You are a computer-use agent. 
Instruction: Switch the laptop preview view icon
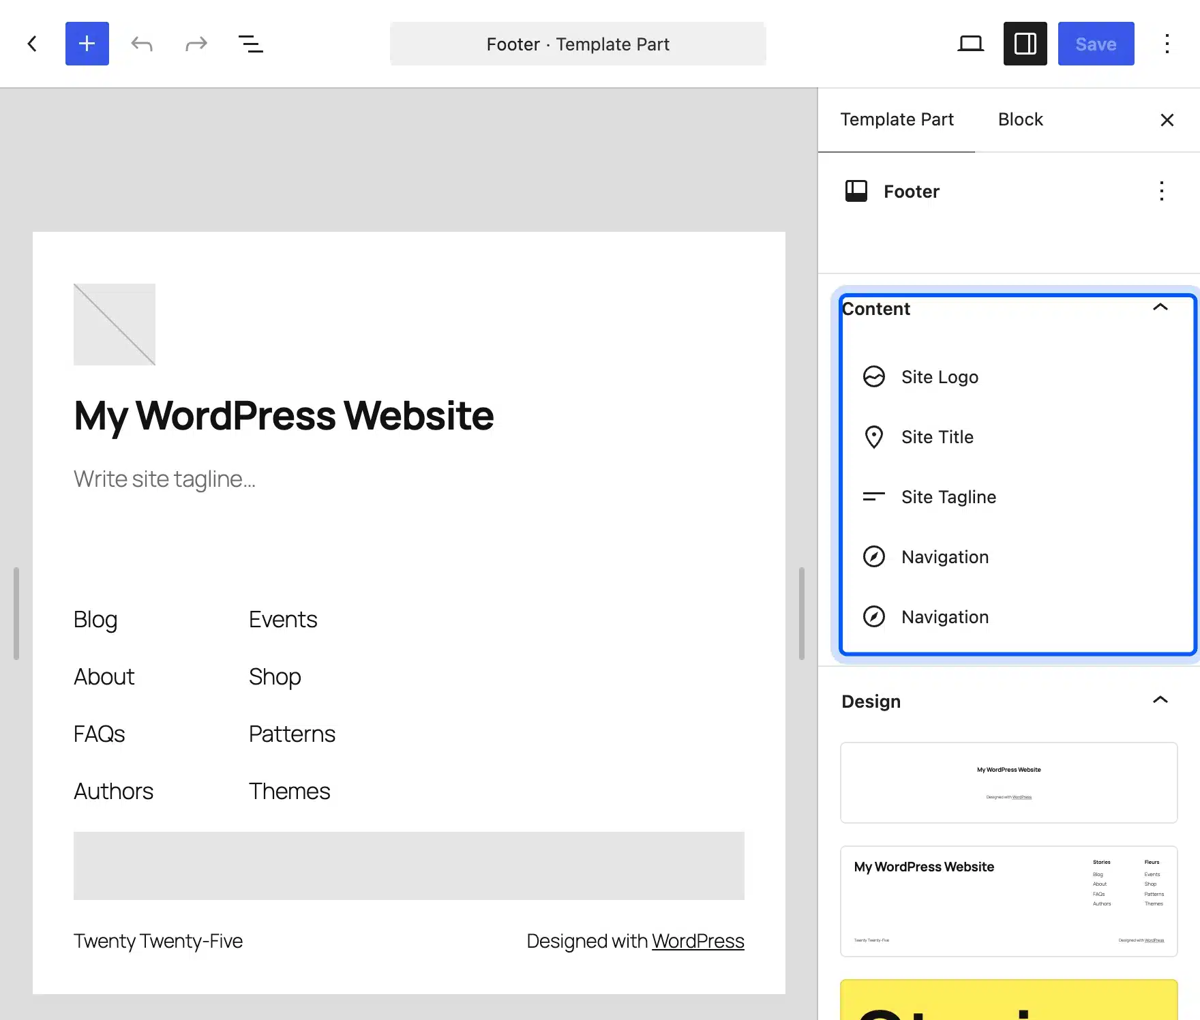coord(971,44)
